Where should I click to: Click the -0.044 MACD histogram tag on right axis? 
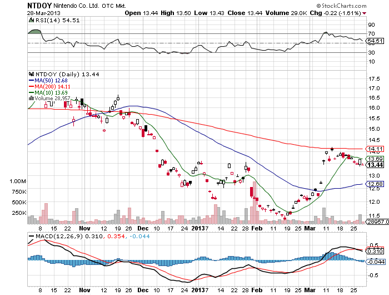point(376,262)
